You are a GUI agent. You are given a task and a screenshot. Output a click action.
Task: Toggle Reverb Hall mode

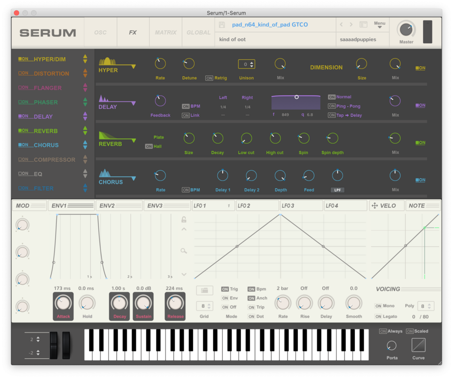point(149,146)
